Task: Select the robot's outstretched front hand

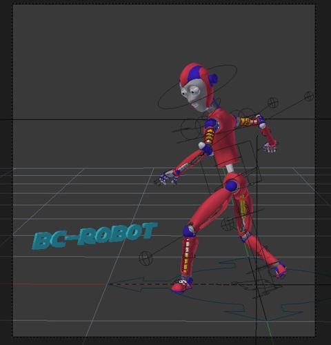Action: 168,177
